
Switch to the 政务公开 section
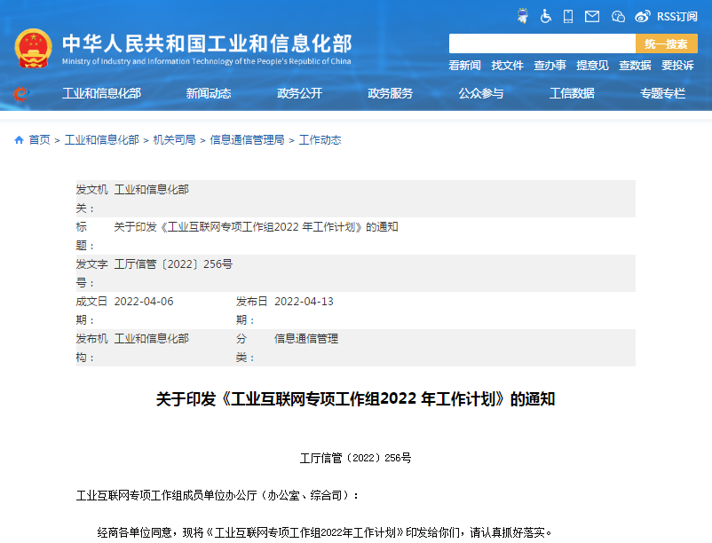click(301, 92)
